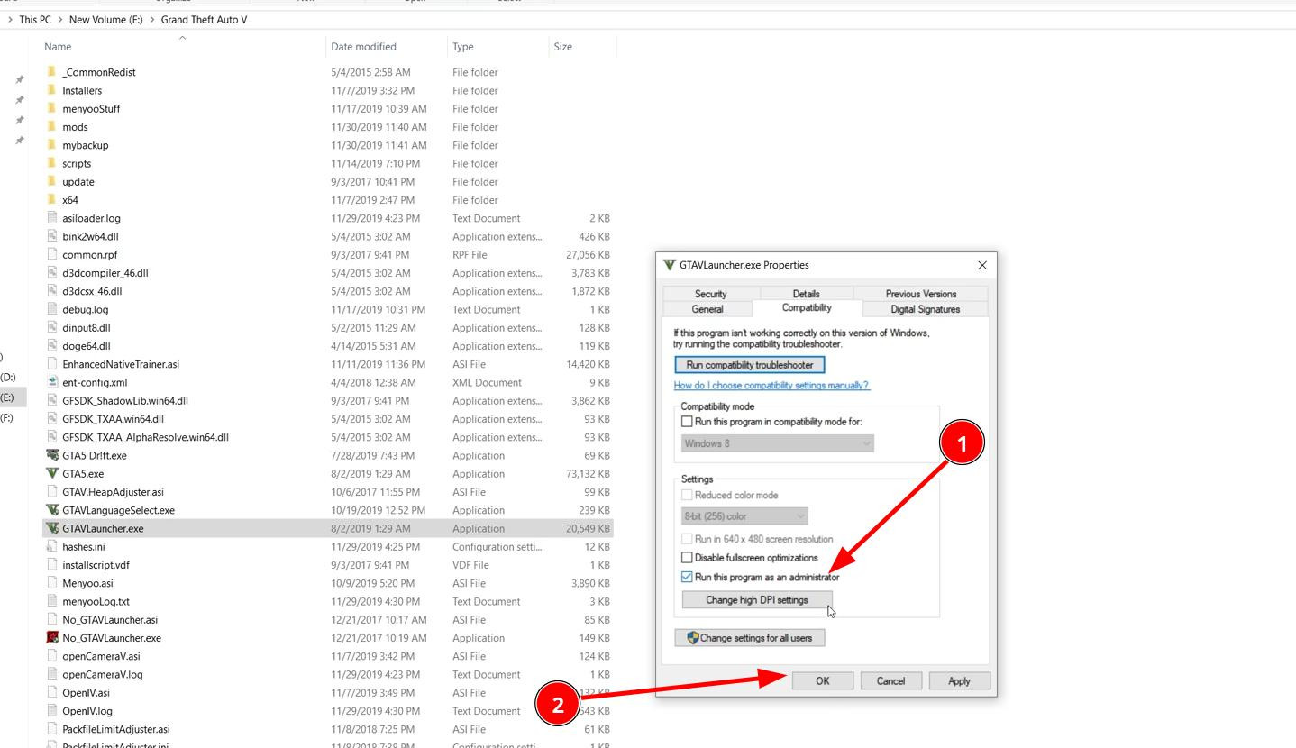Click the common.rpf file icon
Viewport: 1296px width, 748px height.
coord(52,254)
